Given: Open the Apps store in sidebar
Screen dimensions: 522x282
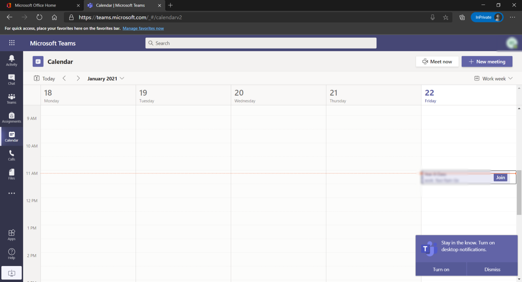Looking at the screenshot, I should pos(11,235).
